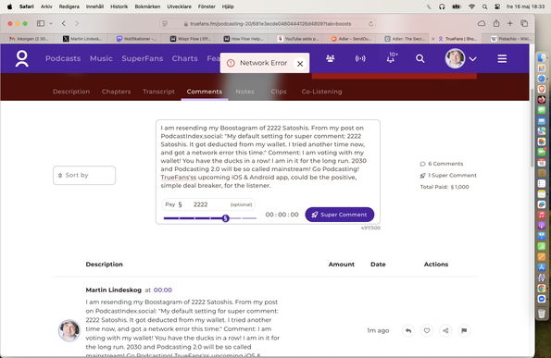The height and width of the screenshot is (358, 551).
Task: Open a new tab with plus icon
Action: 510,23
